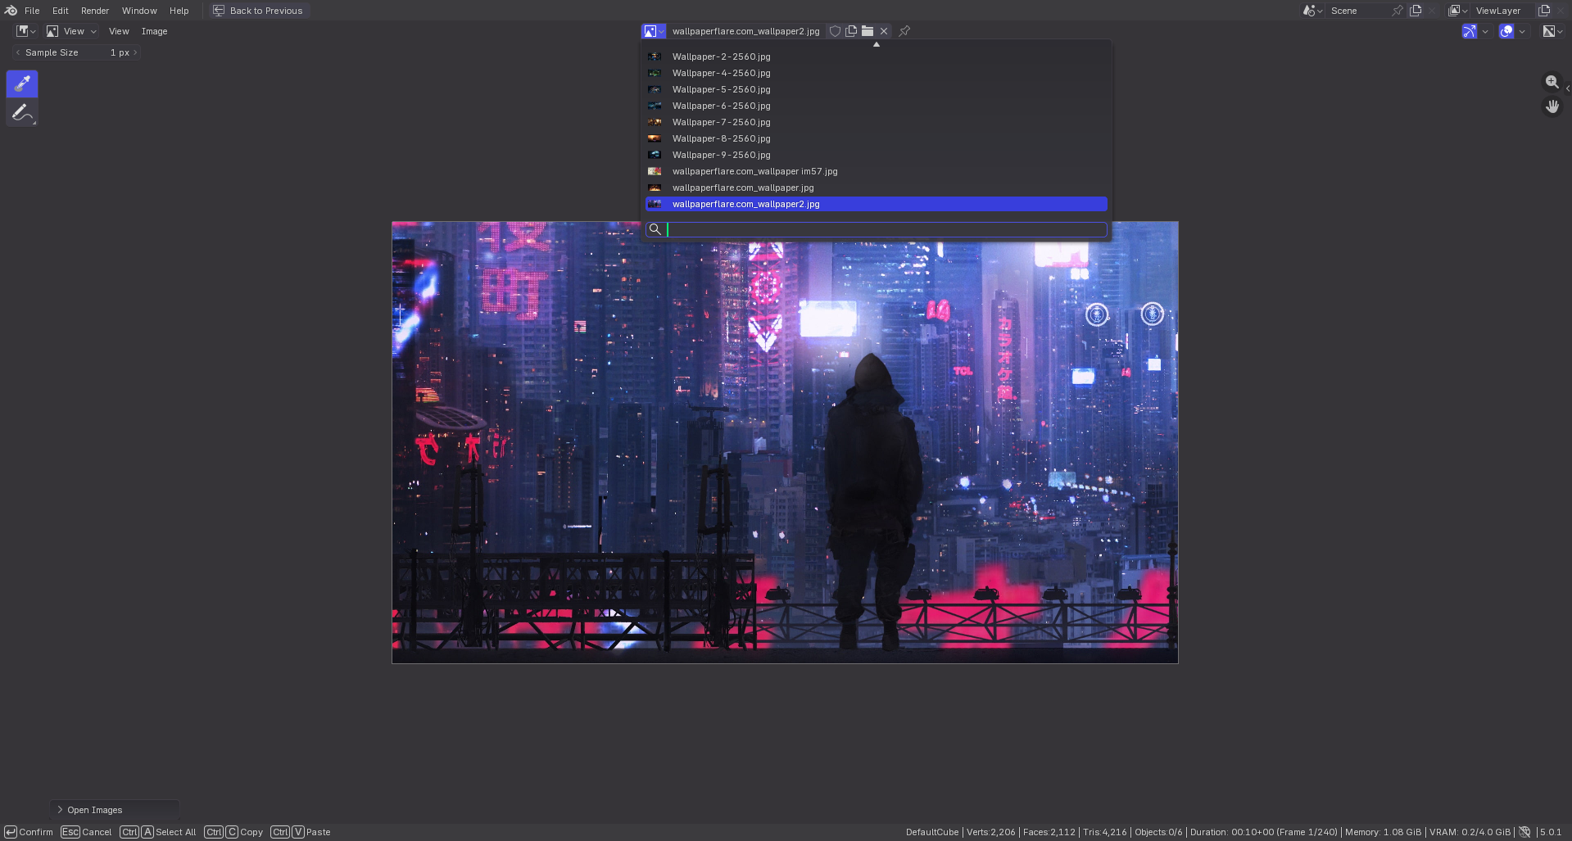Open the editor's View menu
Image resolution: width=1572 pixels, height=841 pixels.
pyautogui.click(x=119, y=31)
